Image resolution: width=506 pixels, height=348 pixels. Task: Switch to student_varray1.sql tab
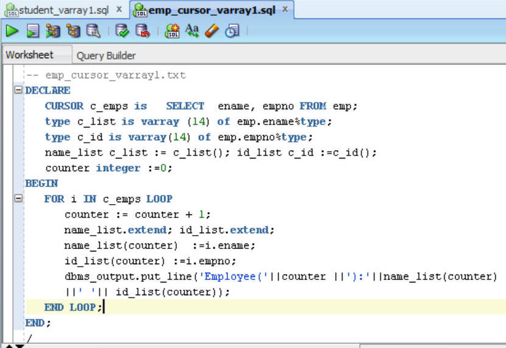[64, 10]
